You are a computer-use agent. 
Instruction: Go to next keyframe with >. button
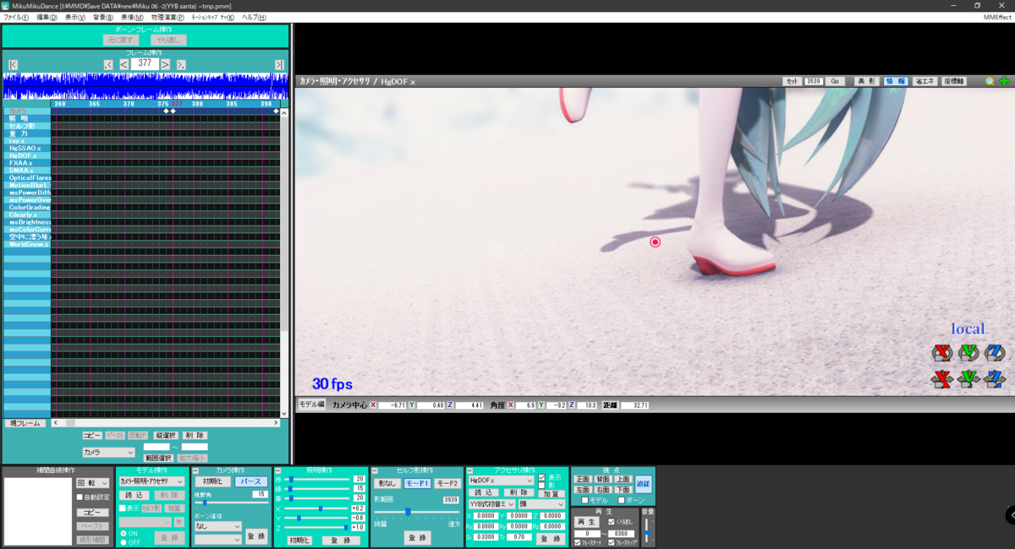click(x=181, y=65)
